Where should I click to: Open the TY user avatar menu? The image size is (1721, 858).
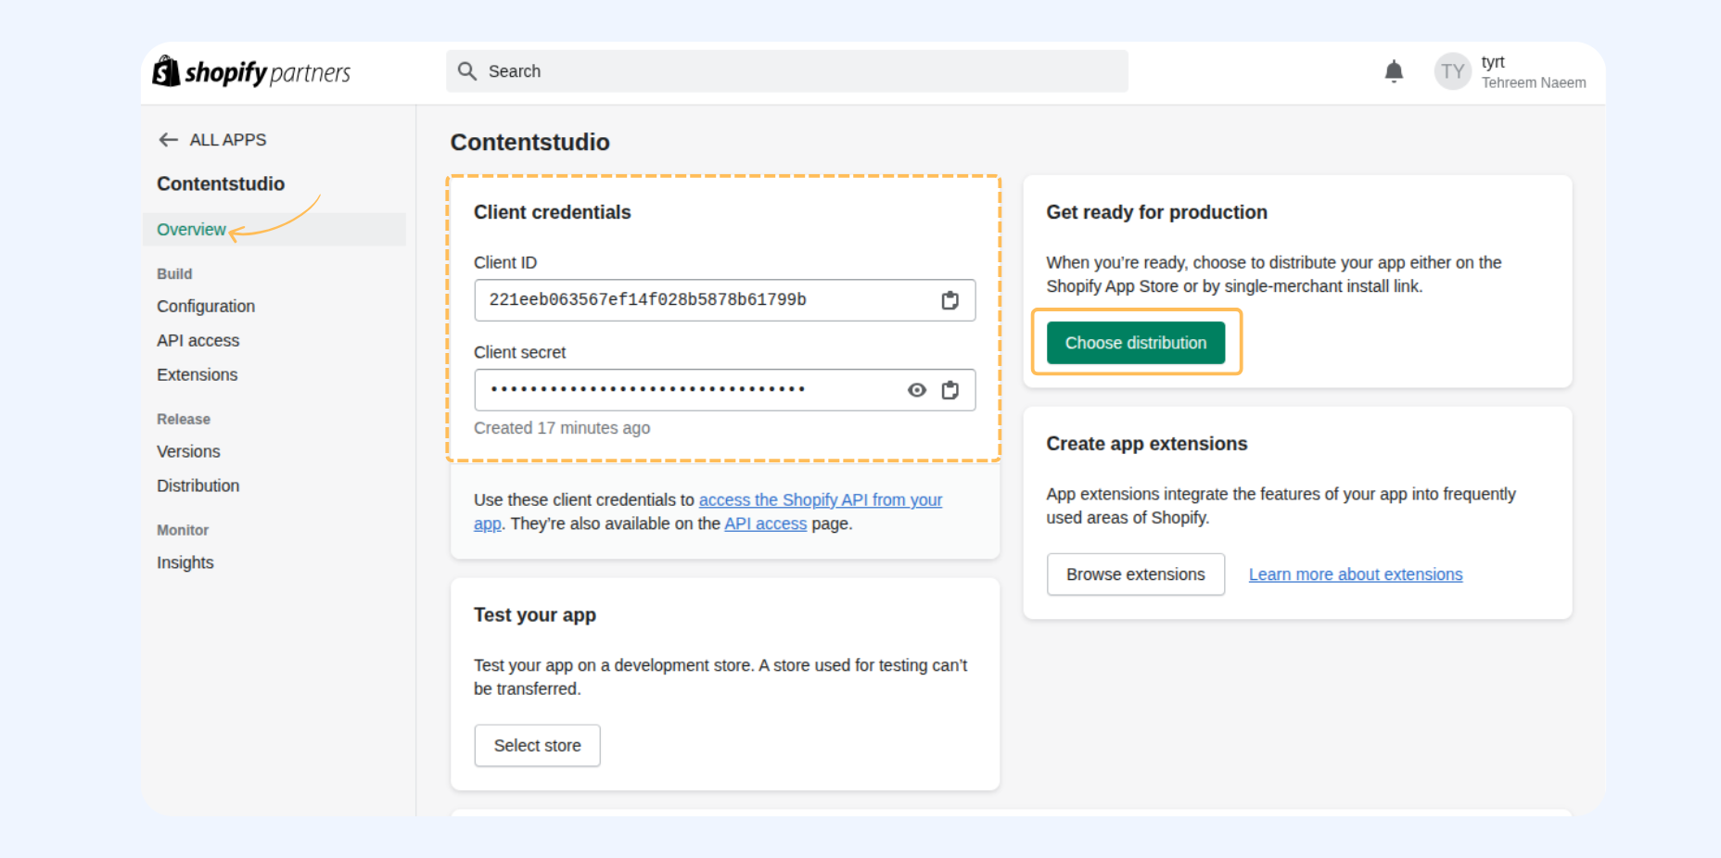[x=1452, y=71]
